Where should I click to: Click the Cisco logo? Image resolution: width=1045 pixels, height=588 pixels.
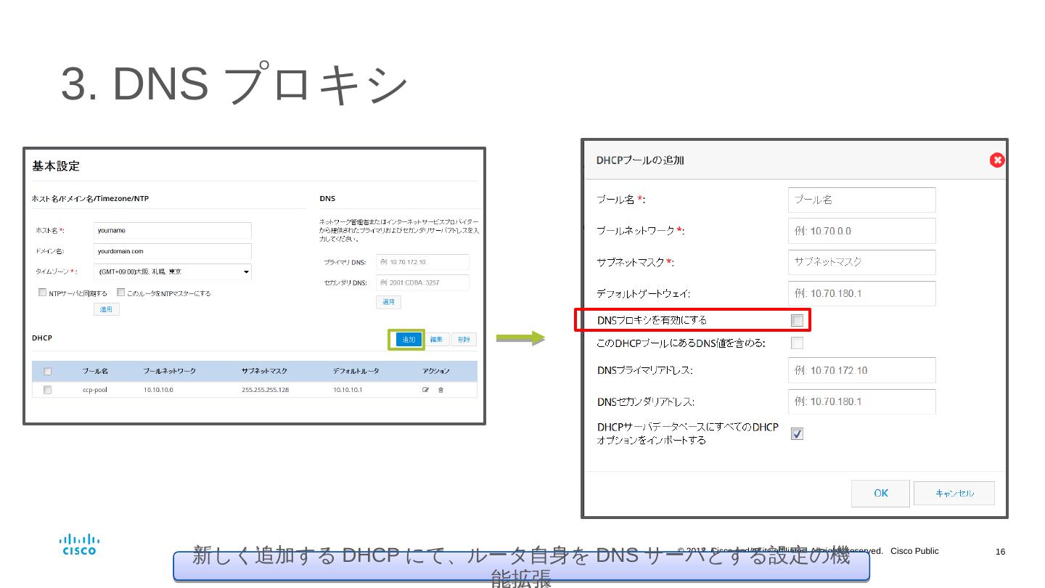(79, 544)
